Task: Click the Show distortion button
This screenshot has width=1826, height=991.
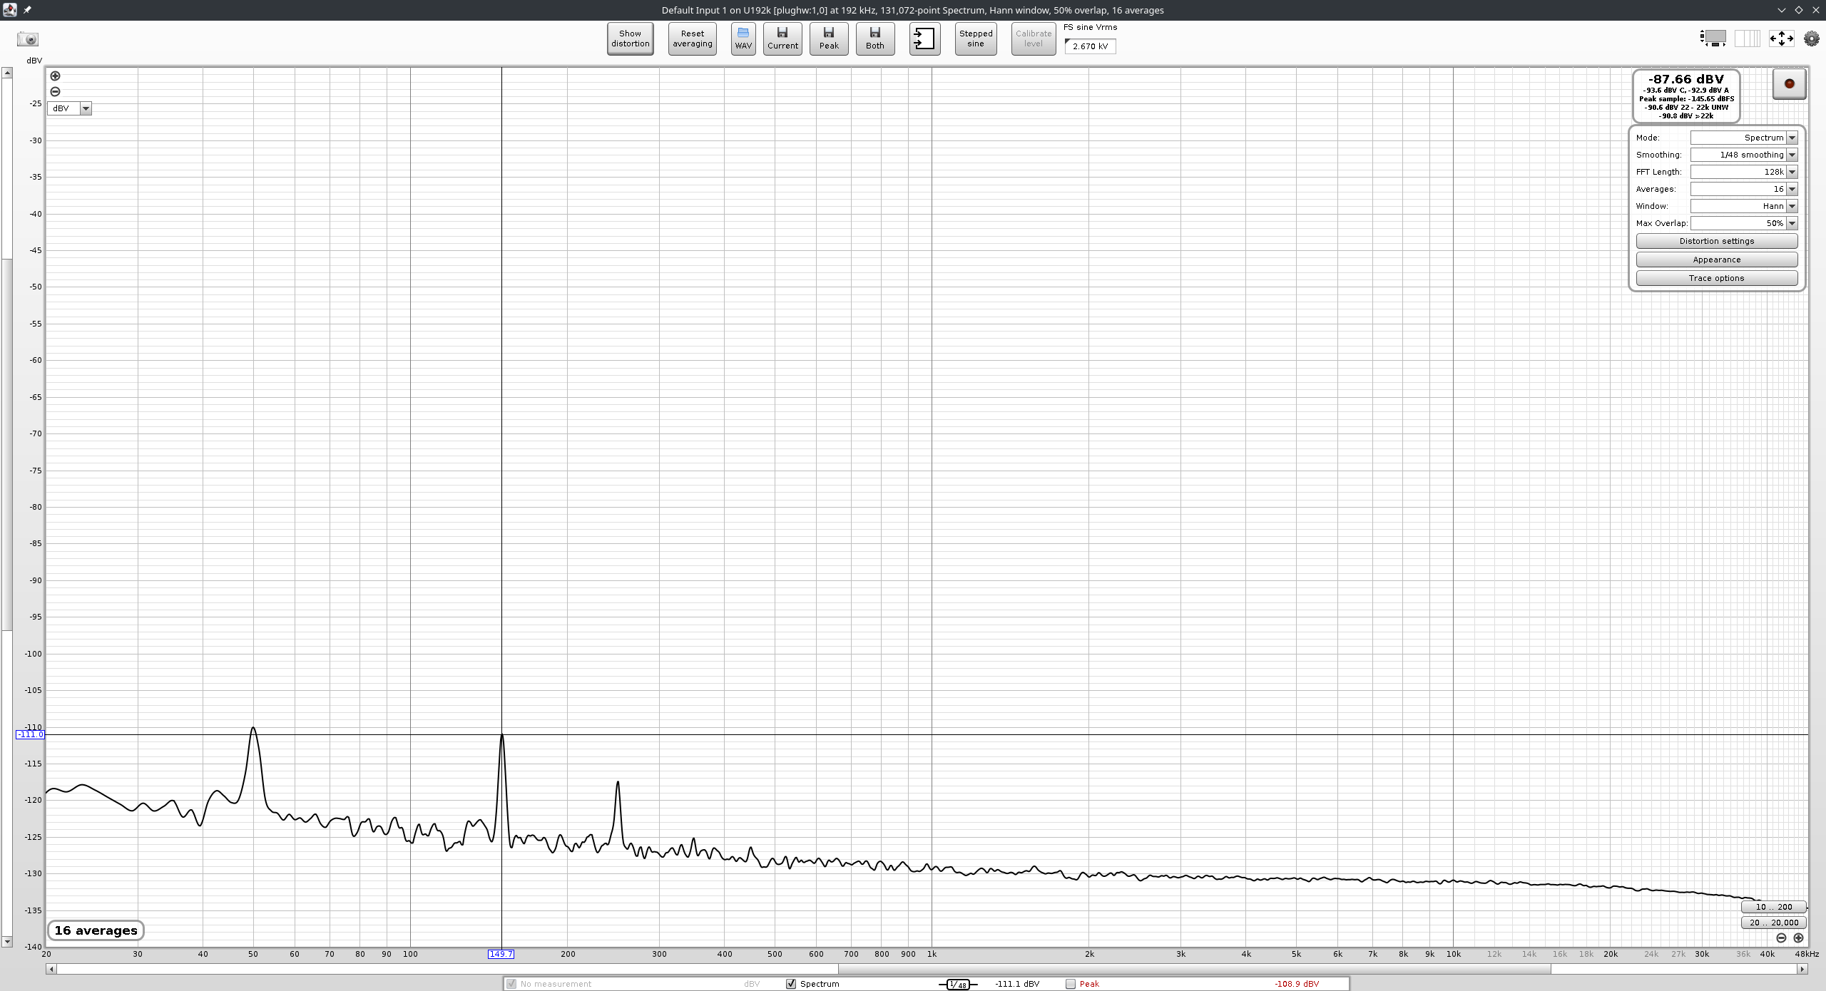Action: coord(631,38)
